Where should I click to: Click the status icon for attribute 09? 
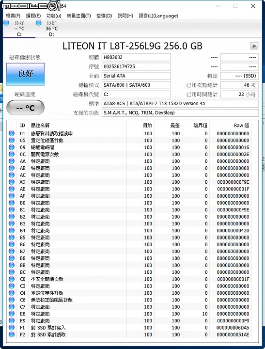pos(12,147)
